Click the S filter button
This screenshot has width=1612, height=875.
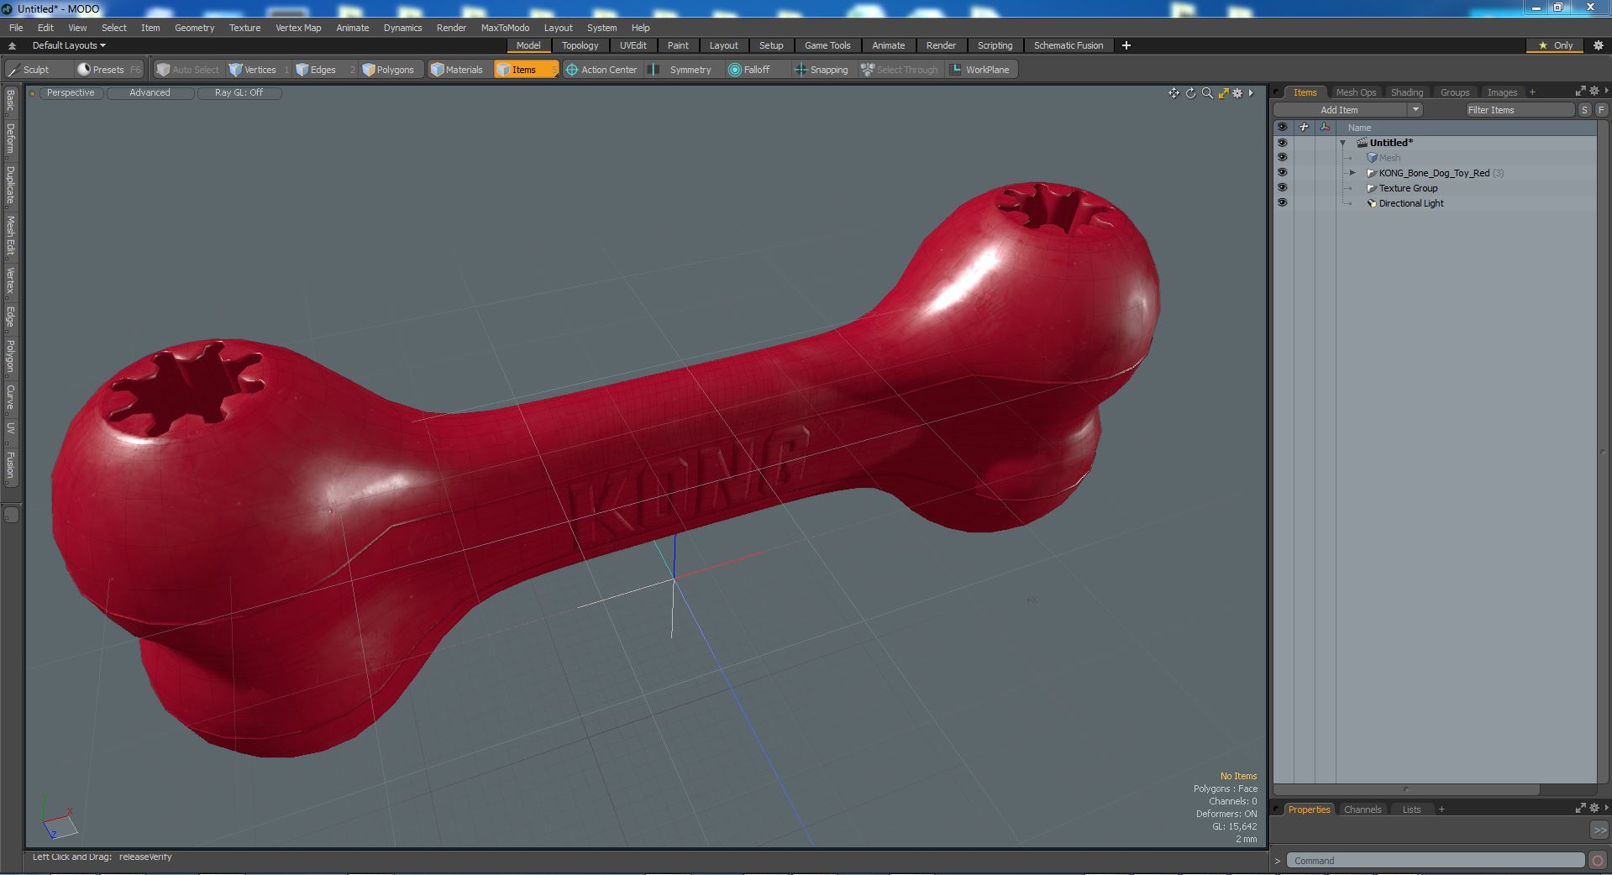(1584, 110)
